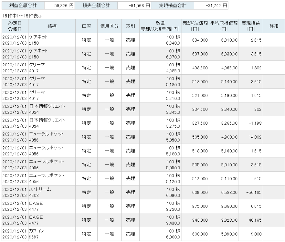Click the 608,000 amount for カプコン
Image resolution: width=285 pixels, height=242 pixels.
click(200, 234)
